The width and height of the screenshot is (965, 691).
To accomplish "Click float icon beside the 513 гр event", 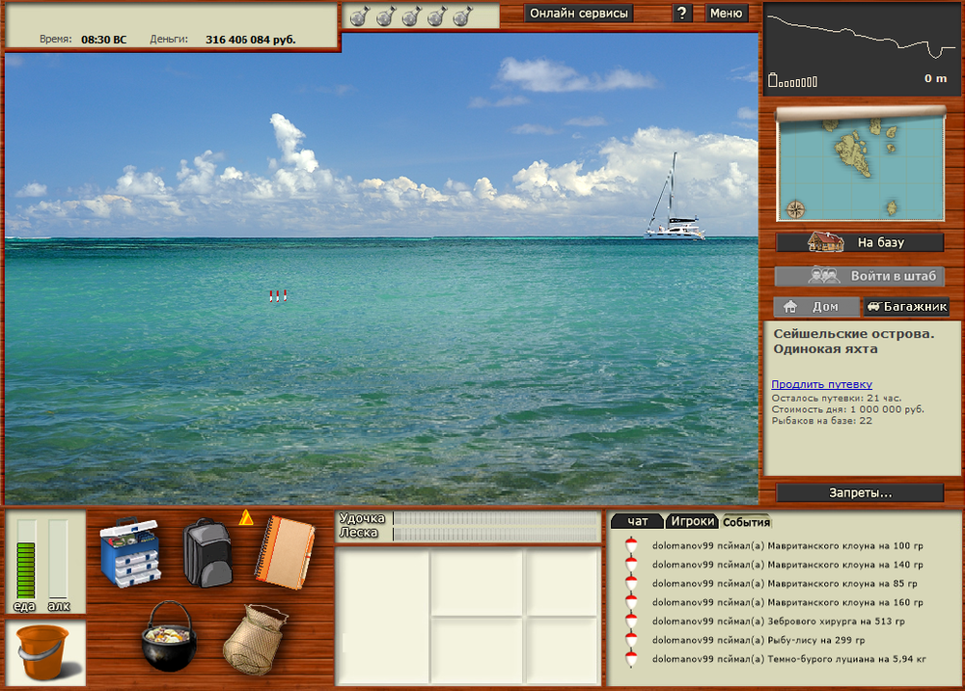I will [631, 621].
